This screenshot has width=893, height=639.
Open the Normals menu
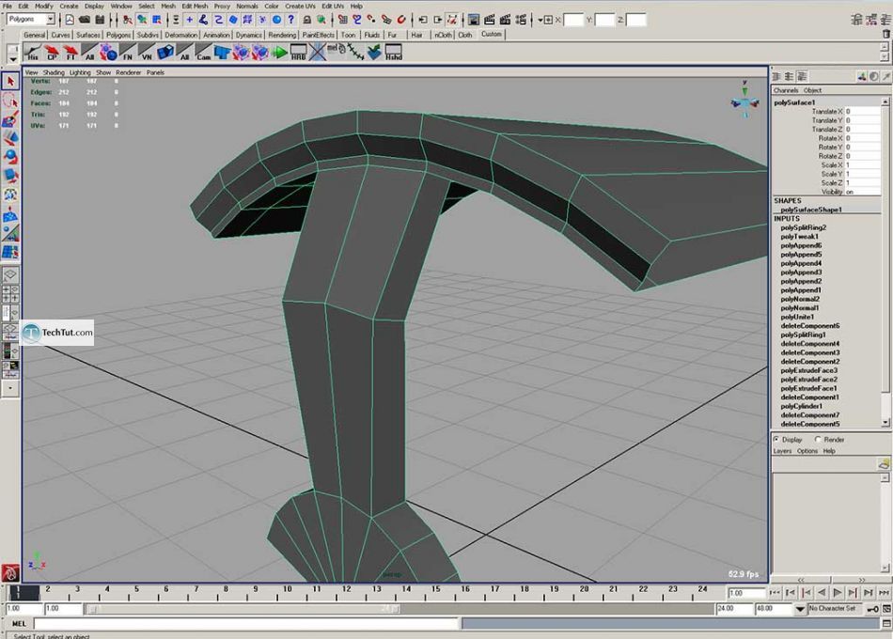247,6
